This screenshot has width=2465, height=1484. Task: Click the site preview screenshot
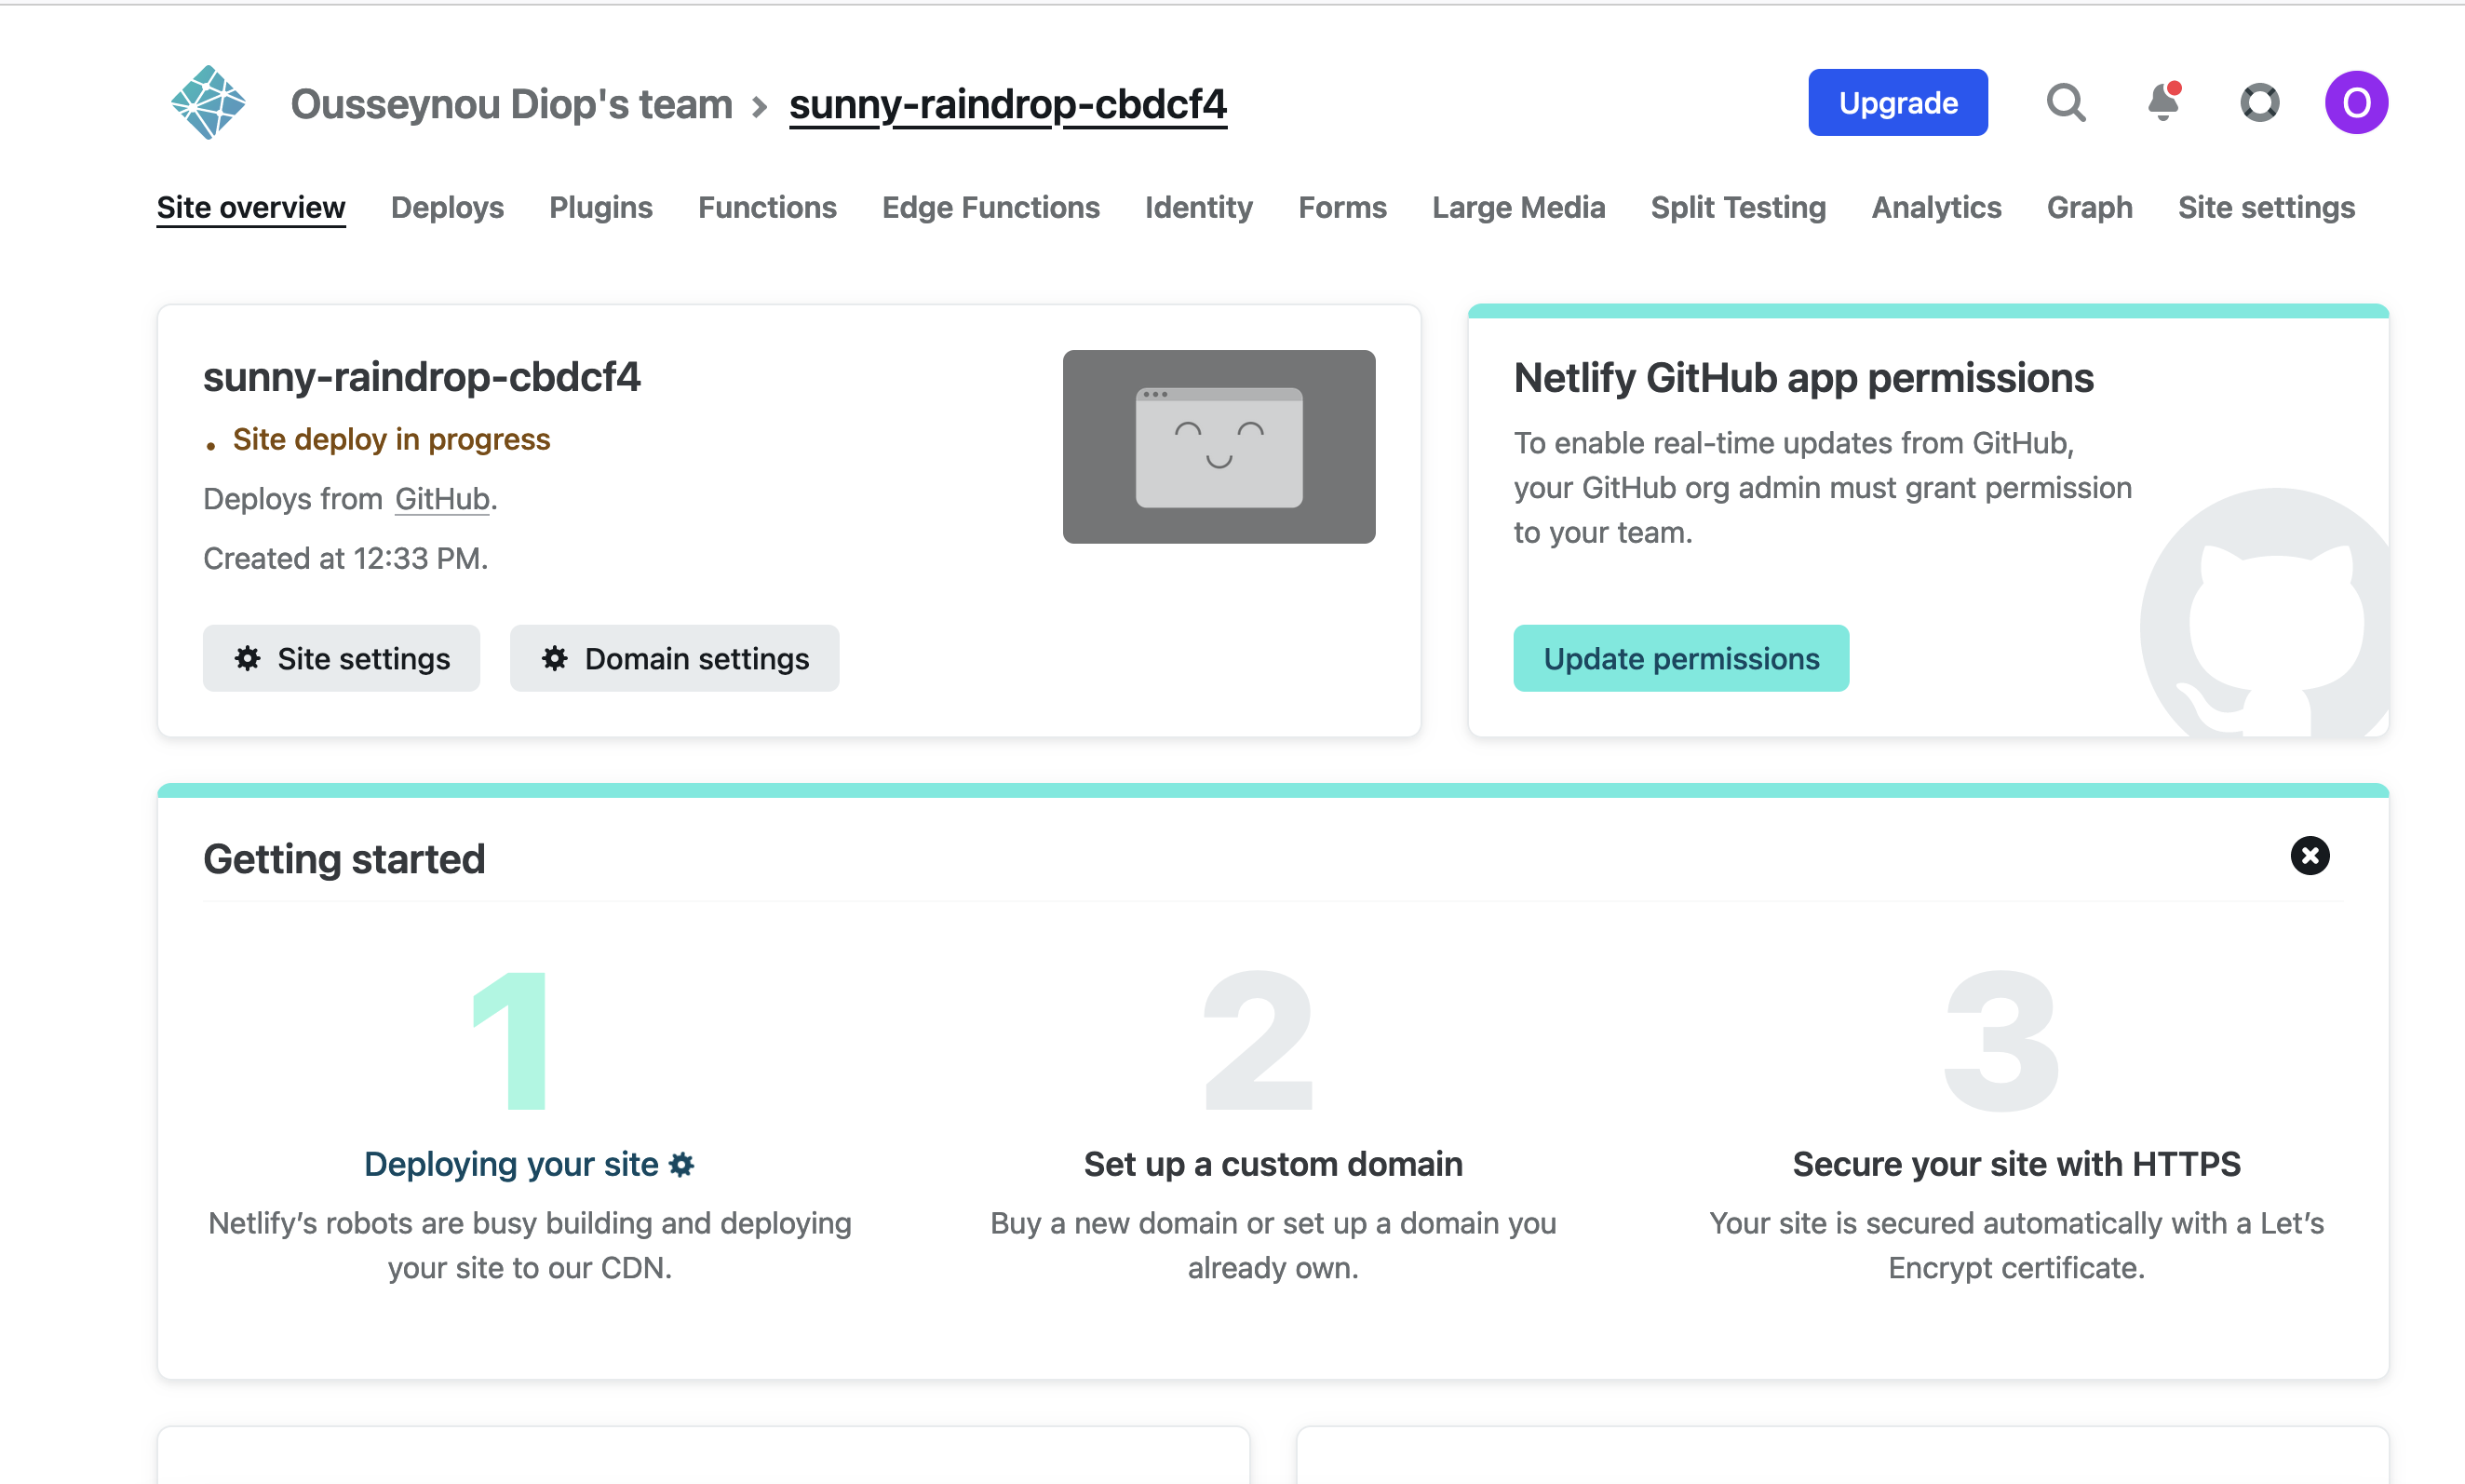click(x=1219, y=447)
